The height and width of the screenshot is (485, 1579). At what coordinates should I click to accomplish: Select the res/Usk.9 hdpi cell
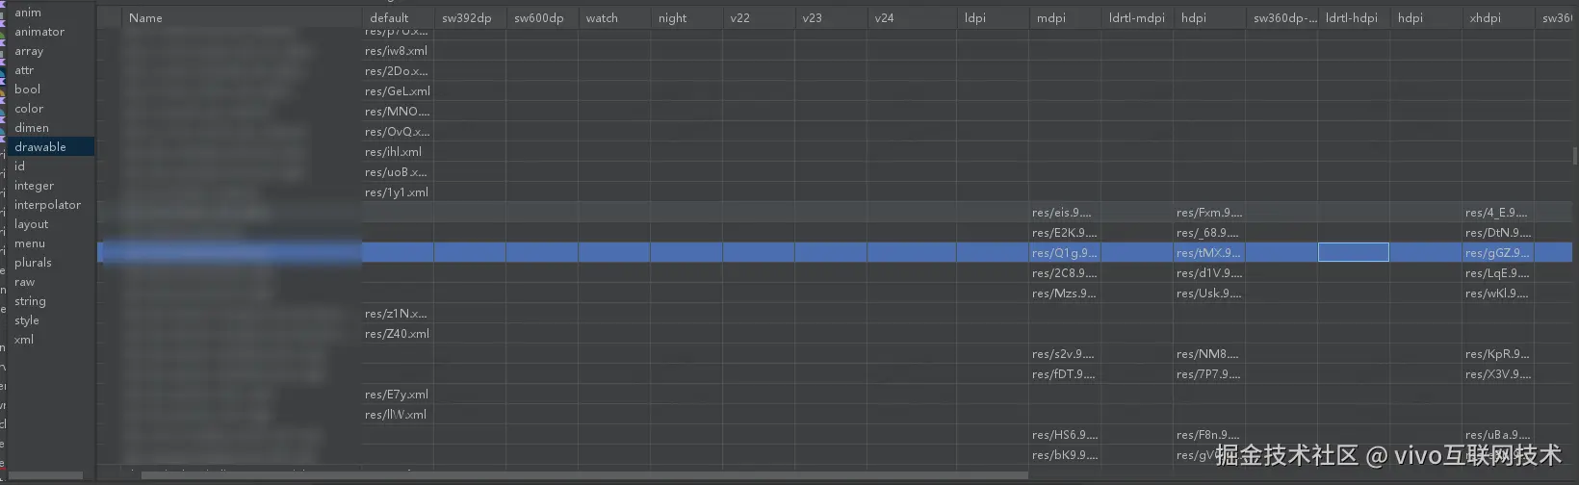1209,294
